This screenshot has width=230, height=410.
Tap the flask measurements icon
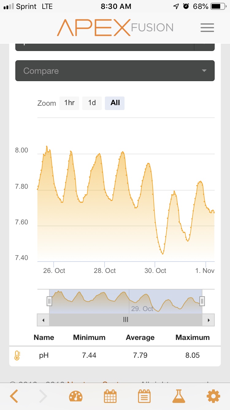(x=179, y=396)
